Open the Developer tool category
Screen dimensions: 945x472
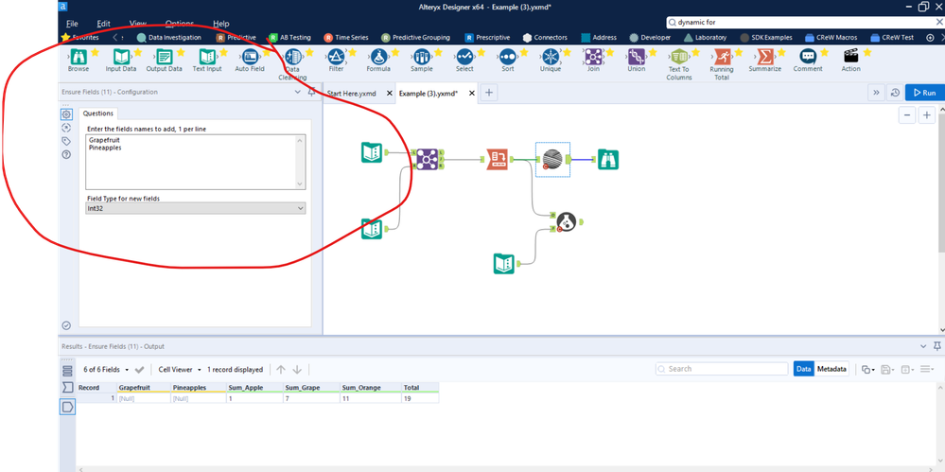click(x=650, y=38)
